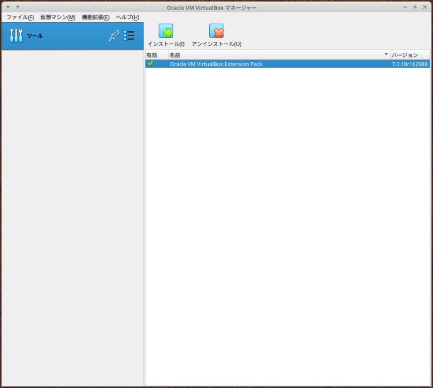Open the ファイル(F) menu
Viewport: 433px width, 388px height.
[20, 17]
